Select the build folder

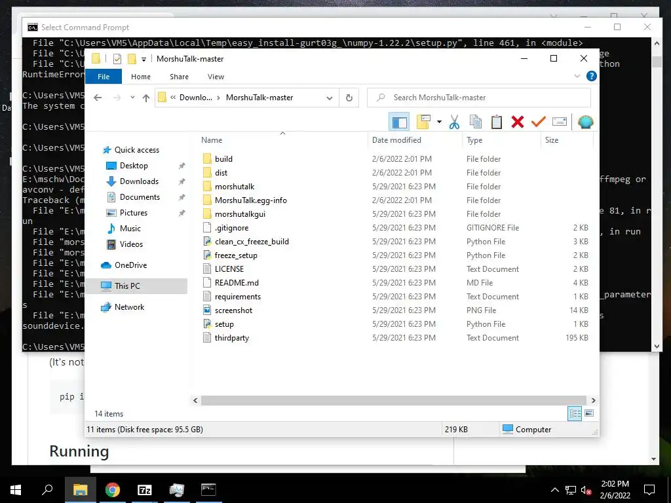[223, 159]
